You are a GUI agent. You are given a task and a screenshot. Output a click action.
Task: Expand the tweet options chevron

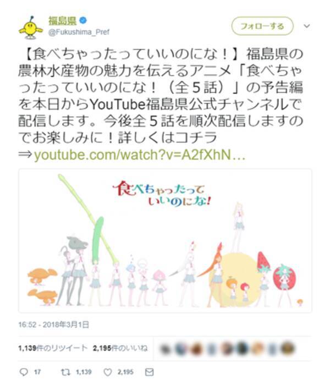[x=307, y=26]
